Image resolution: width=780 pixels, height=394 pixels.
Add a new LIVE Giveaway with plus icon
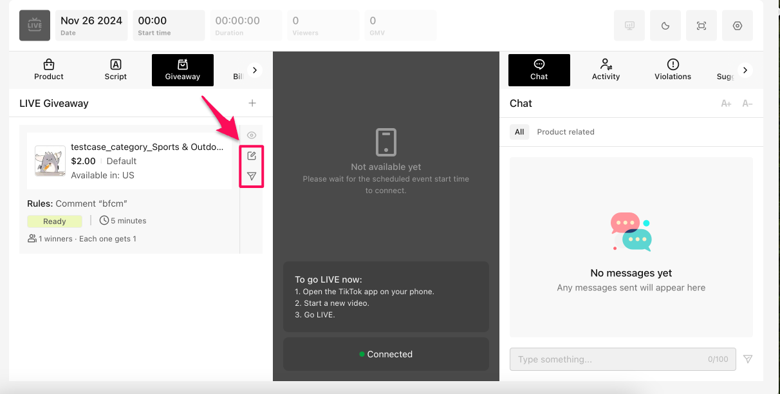tap(252, 103)
